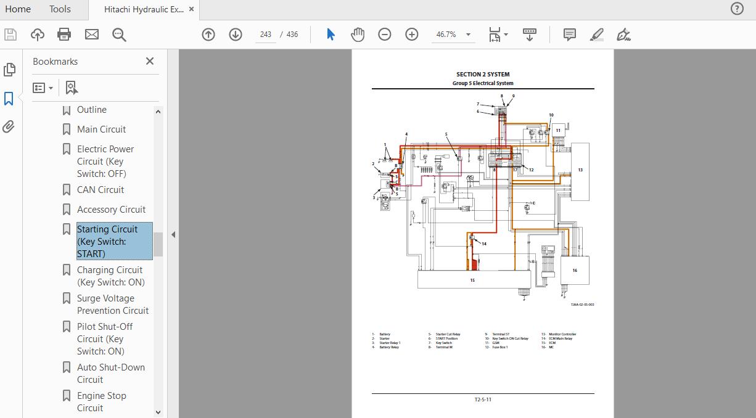Show page thumbnails panel

9,70
